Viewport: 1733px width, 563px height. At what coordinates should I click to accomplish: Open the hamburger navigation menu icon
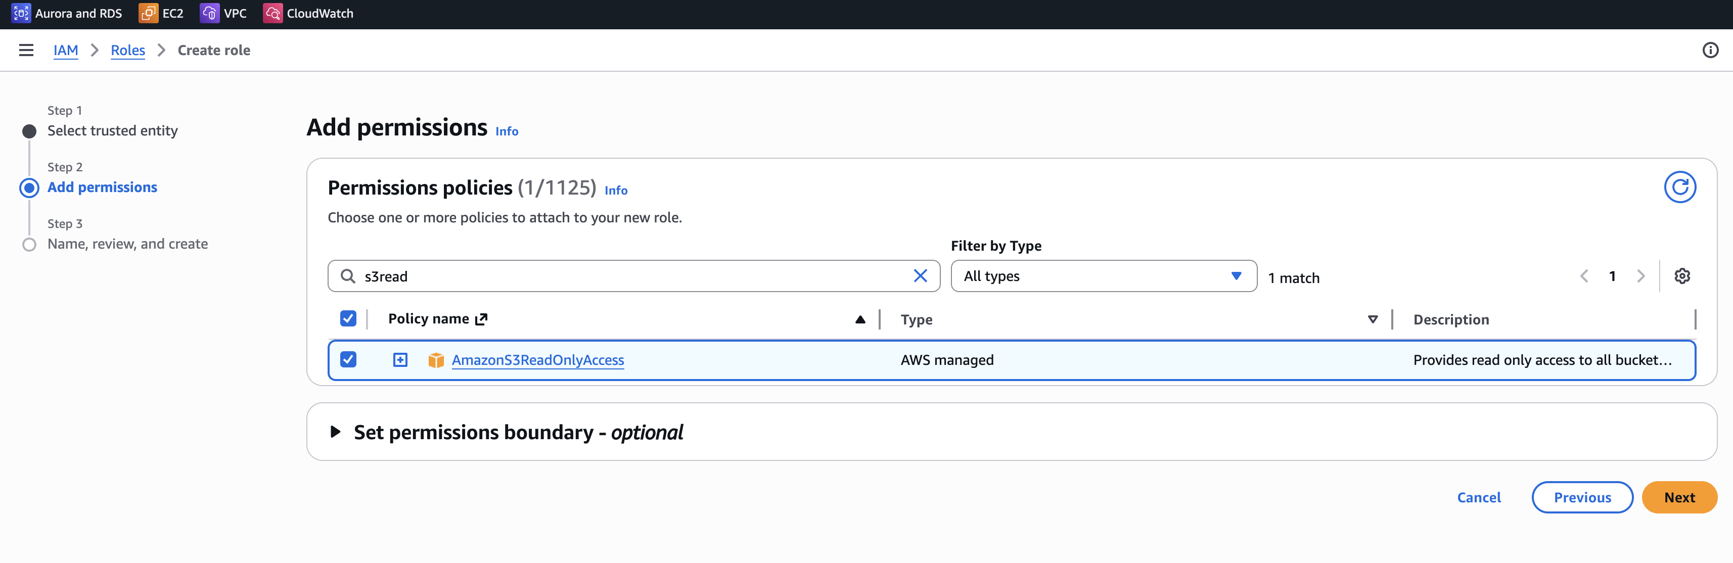click(x=26, y=51)
